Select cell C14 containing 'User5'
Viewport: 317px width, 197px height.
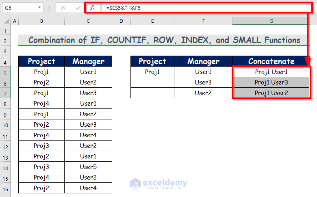tap(88, 167)
